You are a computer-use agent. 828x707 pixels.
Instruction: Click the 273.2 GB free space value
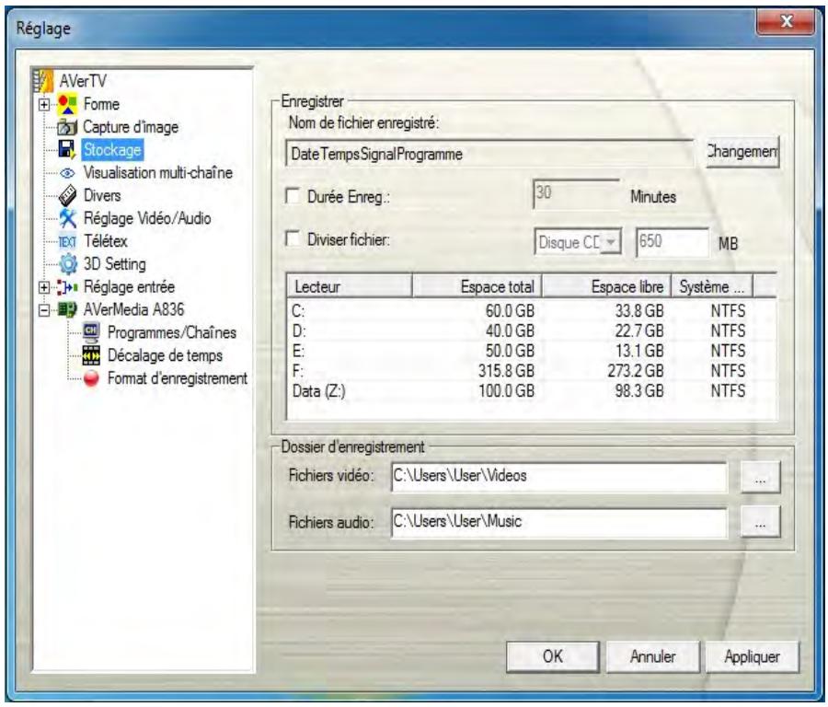point(635,371)
